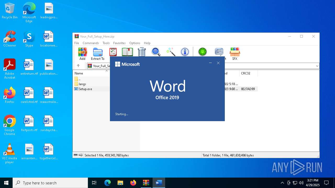This screenshot has height=188, width=335.
Task: Select VLC media player desktop shortcut
Action: (x=10, y=154)
